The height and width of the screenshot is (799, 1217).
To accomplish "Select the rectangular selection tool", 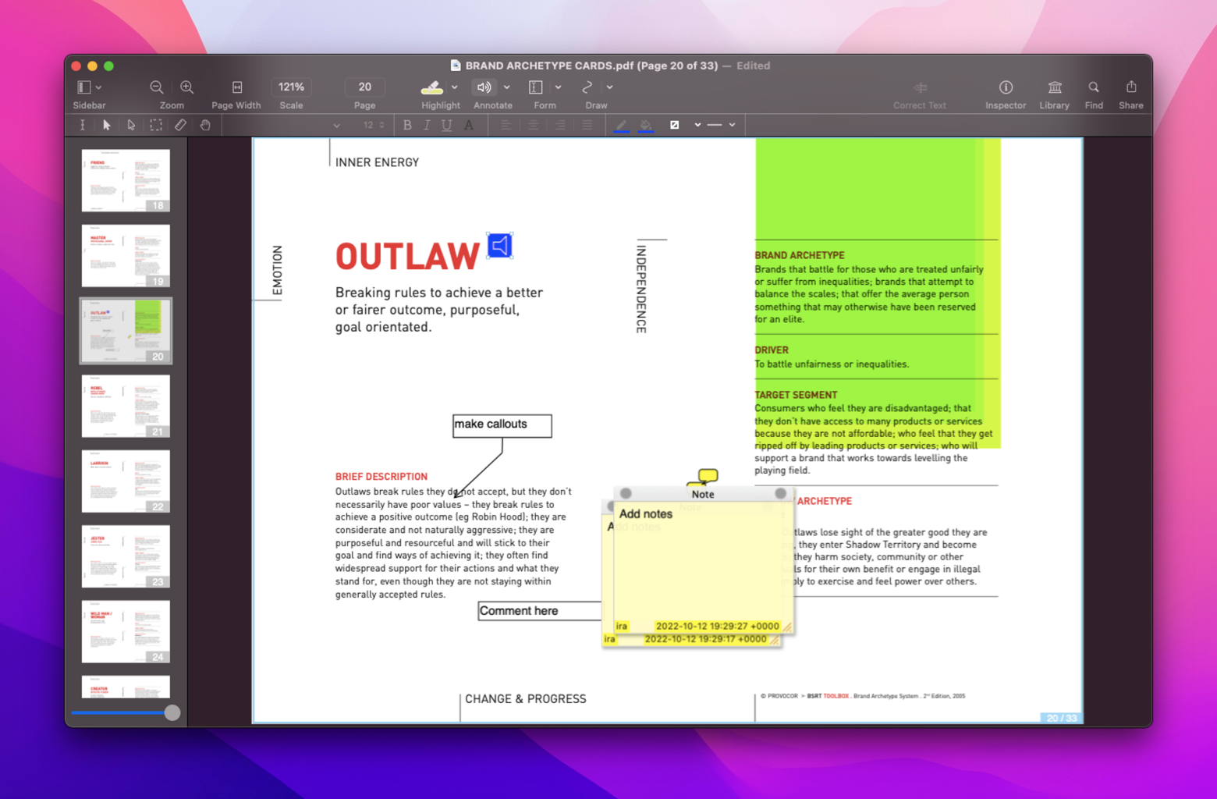I will point(155,125).
